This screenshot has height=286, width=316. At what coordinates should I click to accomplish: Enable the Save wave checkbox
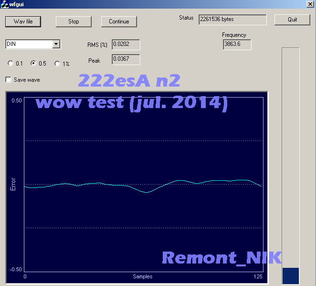pyautogui.click(x=8, y=80)
